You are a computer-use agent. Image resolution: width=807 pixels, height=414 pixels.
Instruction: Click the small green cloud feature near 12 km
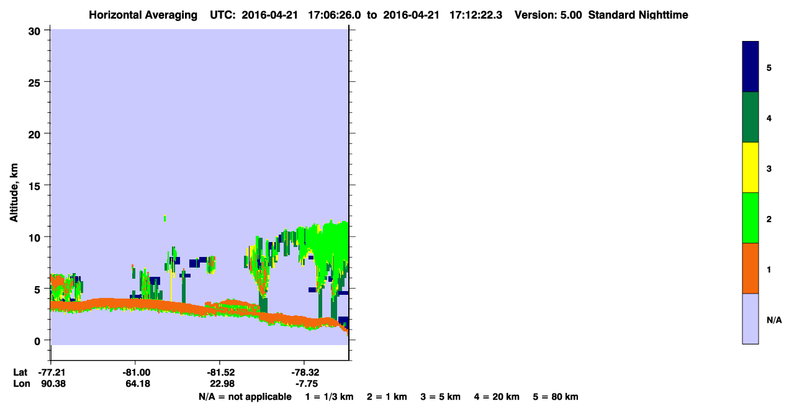[x=165, y=218]
